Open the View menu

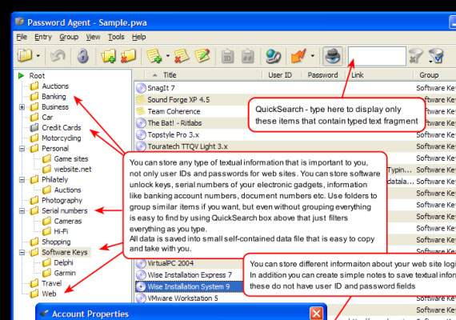[x=93, y=37]
